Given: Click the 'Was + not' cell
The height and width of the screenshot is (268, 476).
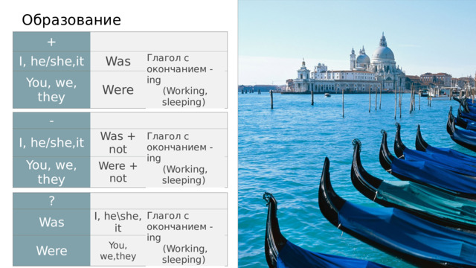Looking at the screenshot, I should pos(118,142).
